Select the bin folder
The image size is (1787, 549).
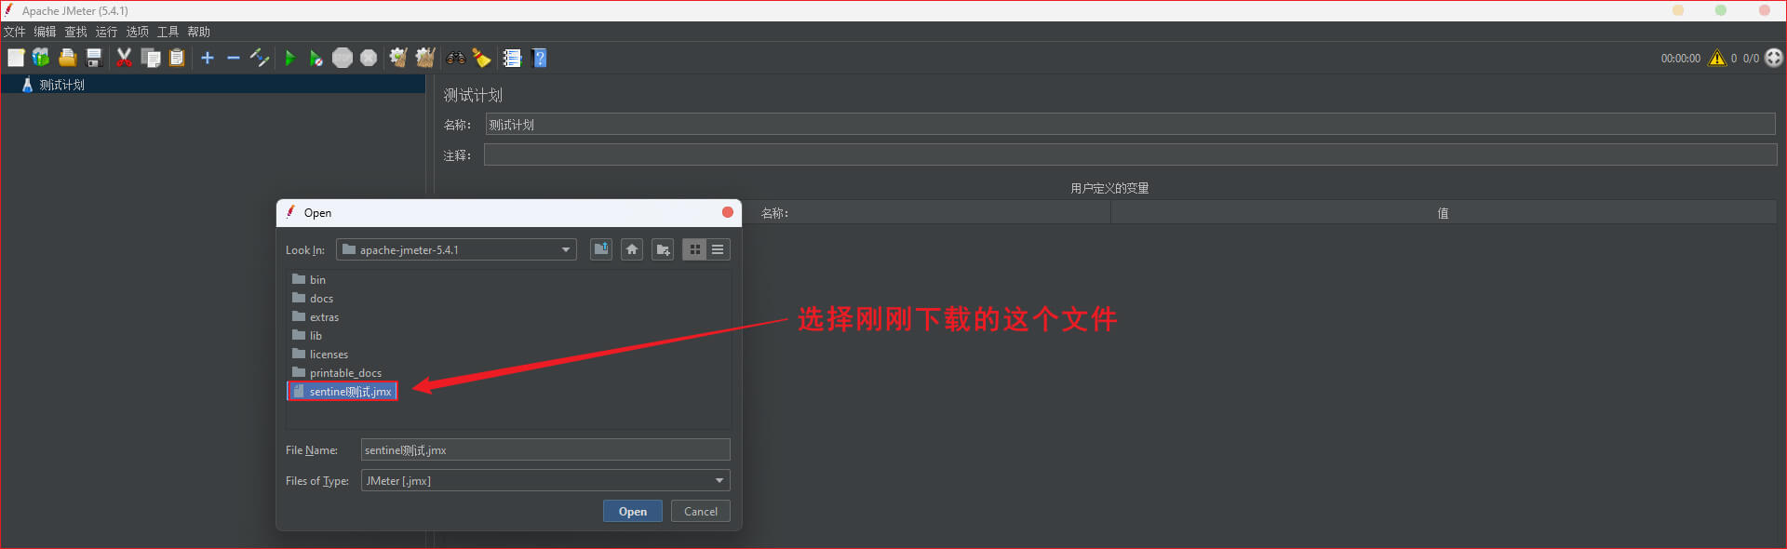[x=309, y=279]
